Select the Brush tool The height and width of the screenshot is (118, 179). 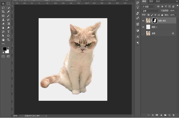[8, 16]
